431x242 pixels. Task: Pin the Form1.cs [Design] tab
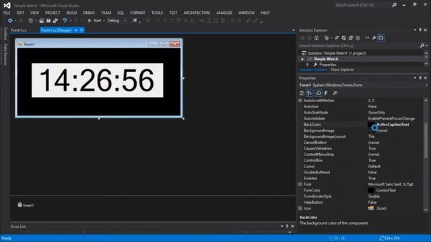(x=76, y=30)
